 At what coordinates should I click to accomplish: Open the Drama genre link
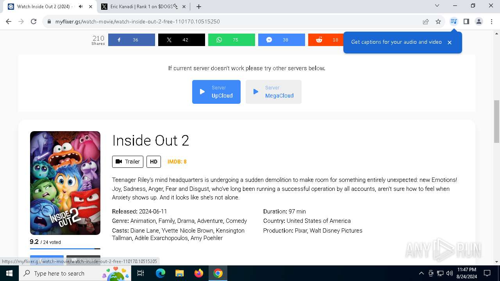[186, 221]
